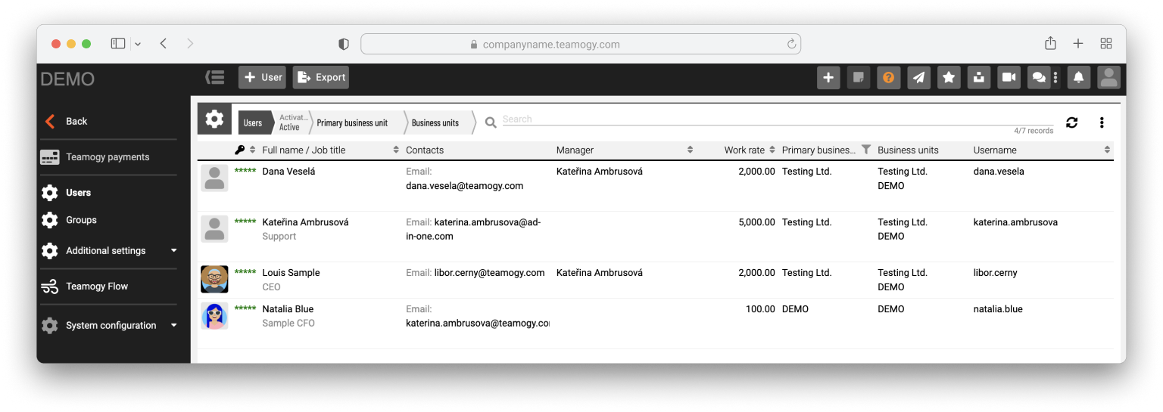Click the Contacts column header
The height and width of the screenshot is (412, 1163).
pyautogui.click(x=425, y=150)
